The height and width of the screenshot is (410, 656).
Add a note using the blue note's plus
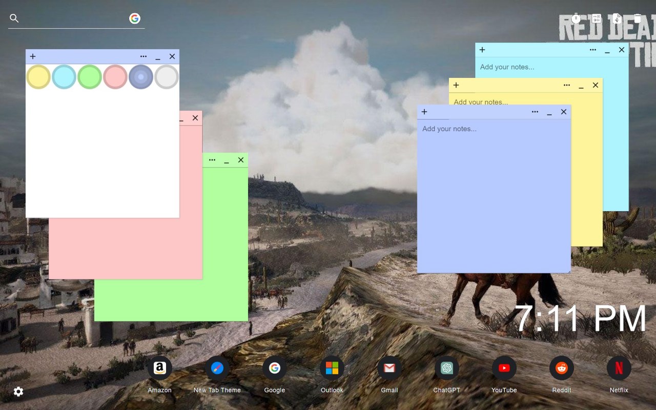pyautogui.click(x=424, y=112)
